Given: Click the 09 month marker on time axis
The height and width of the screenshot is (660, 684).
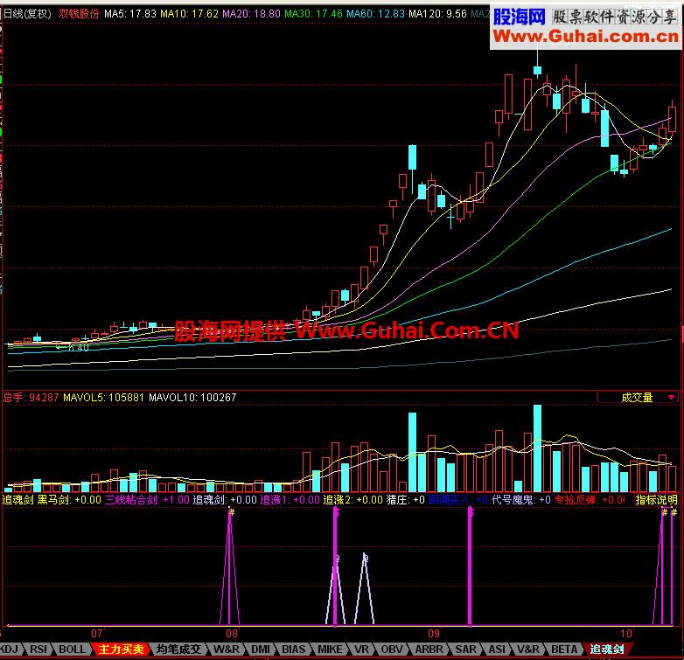Looking at the screenshot, I should click(433, 634).
